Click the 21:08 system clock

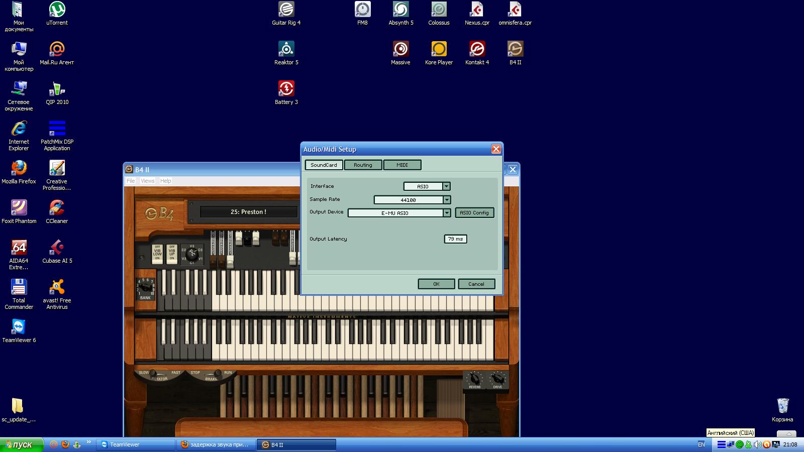pos(790,444)
